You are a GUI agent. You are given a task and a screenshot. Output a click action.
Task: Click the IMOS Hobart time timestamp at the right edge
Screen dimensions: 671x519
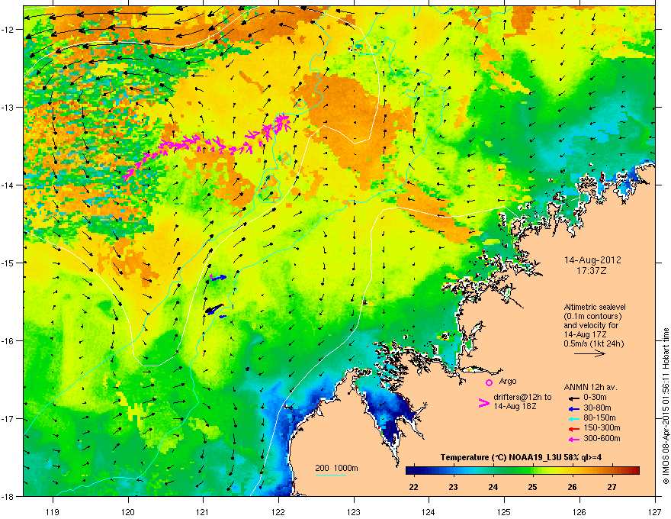point(665,406)
